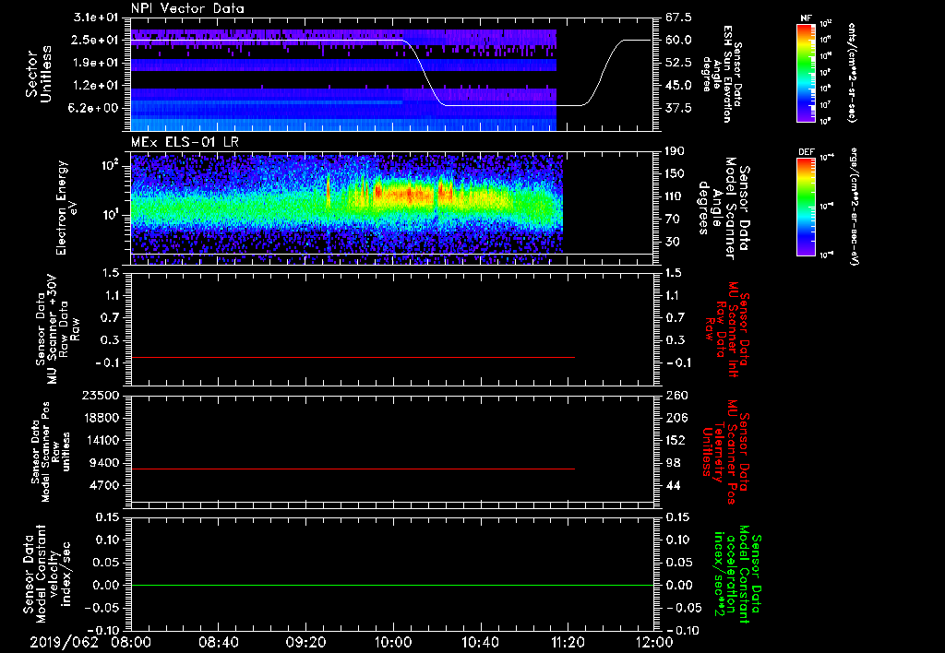Click the red scanner position line
The height and width of the screenshot is (653, 945).
click(x=351, y=469)
